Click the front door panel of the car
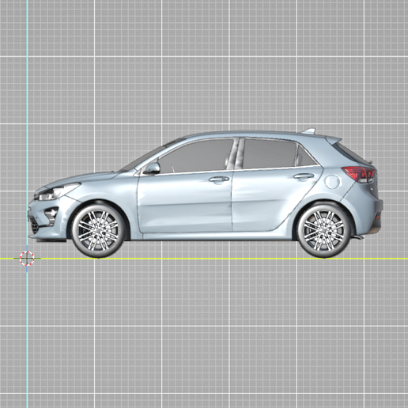Screen dimensions: 408x408 pyautogui.click(x=184, y=202)
